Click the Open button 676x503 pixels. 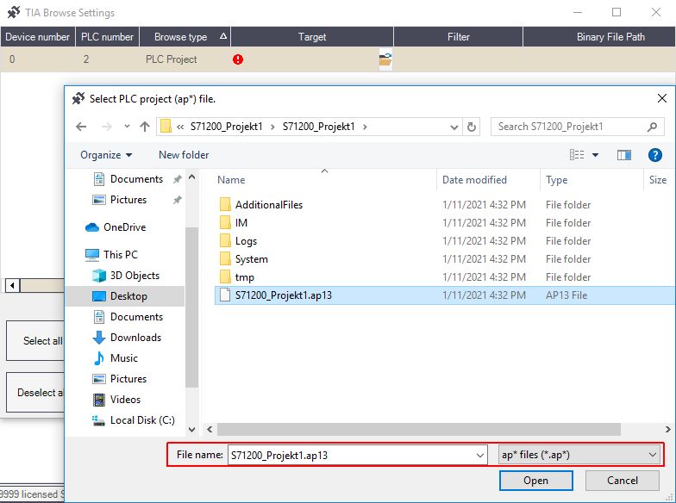[536, 481]
